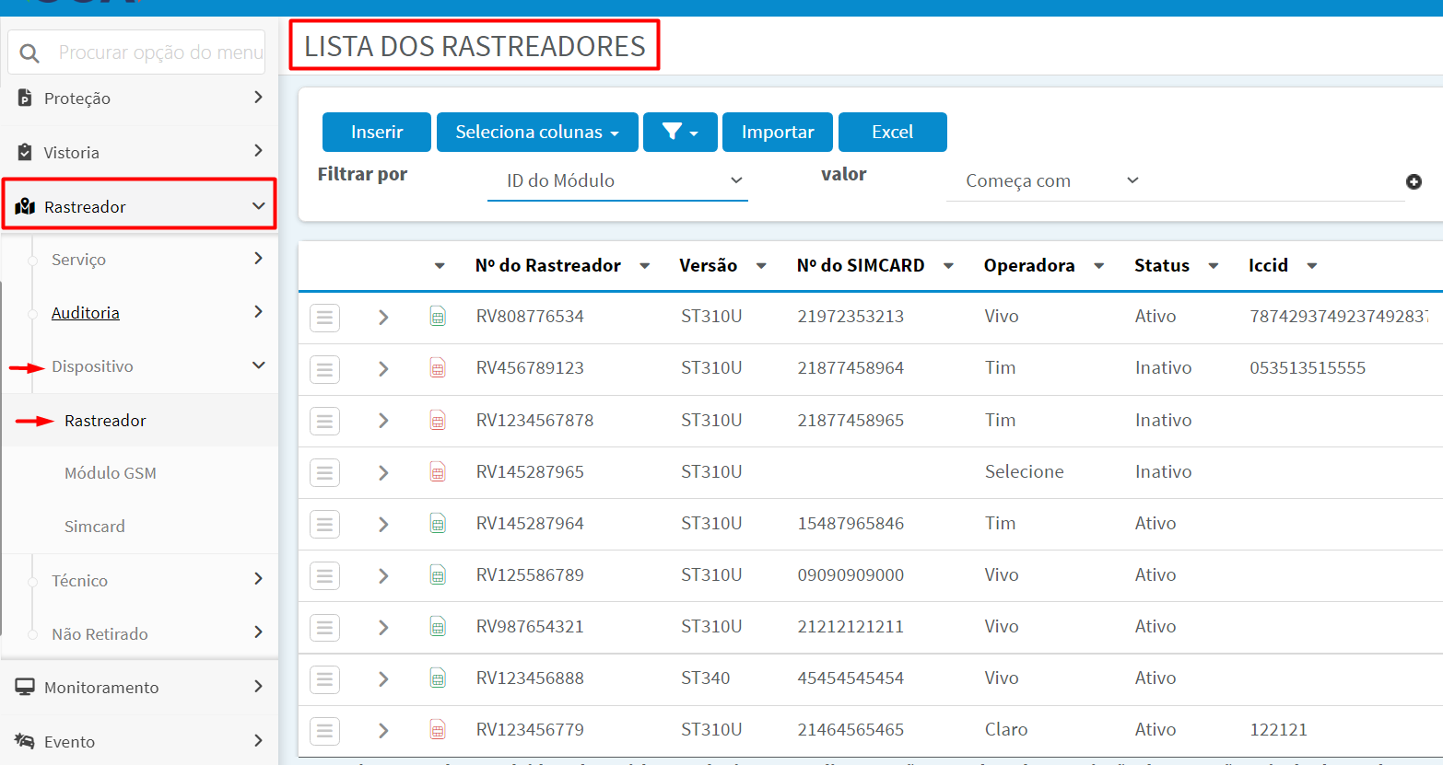
Task: Expand row details for RV145287964
Action: pos(383,524)
